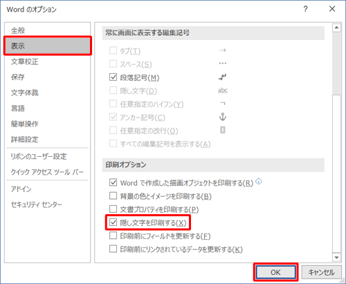
Task: Uncheck Wordで作成した描画オブジェクトを印刷する
Action: pos(113,182)
